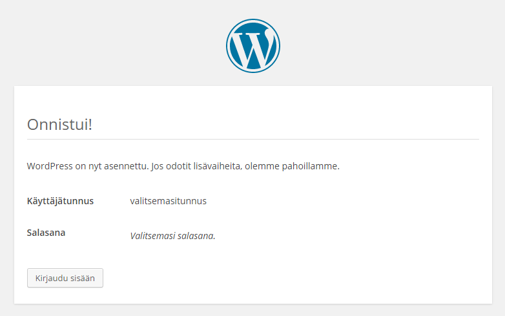Click the word 'WordPress' in the paragraph
The height and width of the screenshot is (316, 505).
(50, 166)
